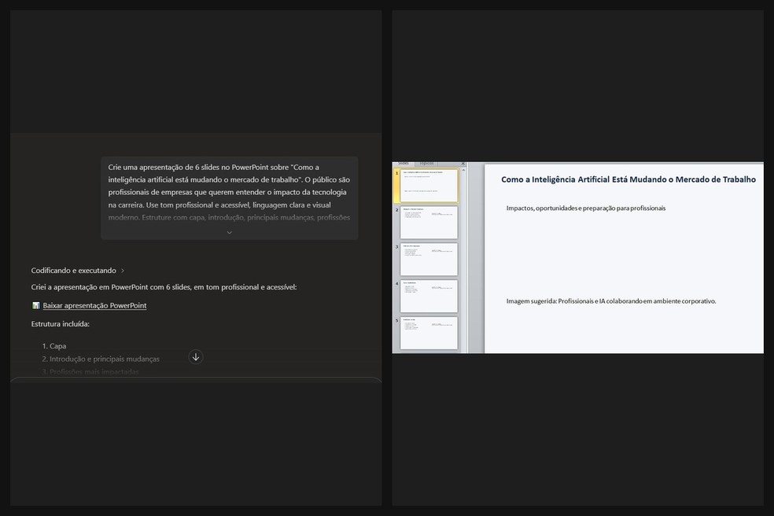Viewport: 774px width, 516px height.
Task: Open the Baixar apresentação PowerPoint link
Action: tap(94, 306)
